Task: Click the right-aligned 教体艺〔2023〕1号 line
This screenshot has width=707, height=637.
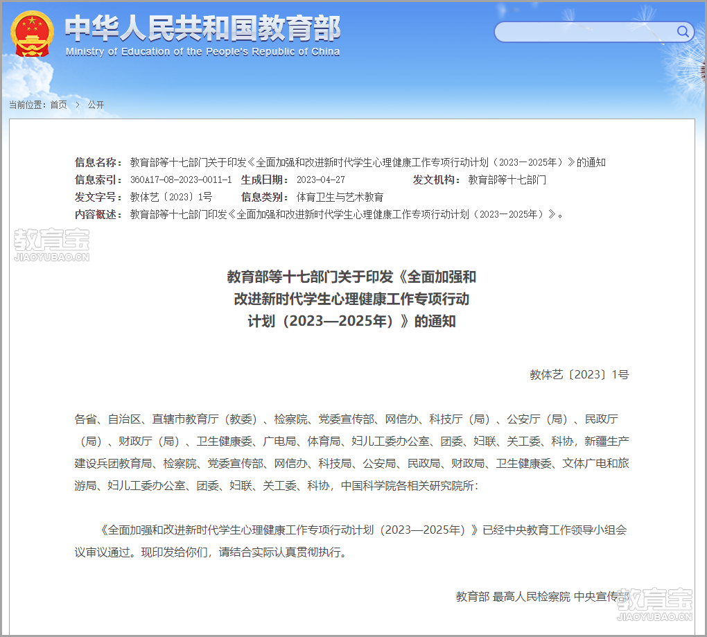Action: (x=579, y=374)
